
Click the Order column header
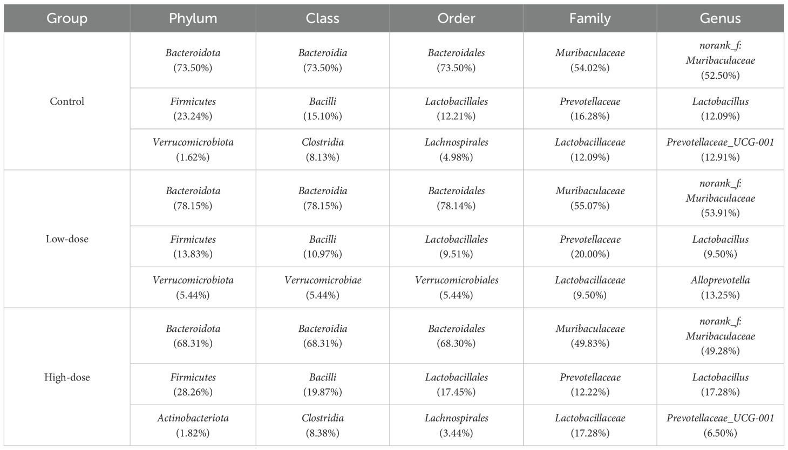456,18
